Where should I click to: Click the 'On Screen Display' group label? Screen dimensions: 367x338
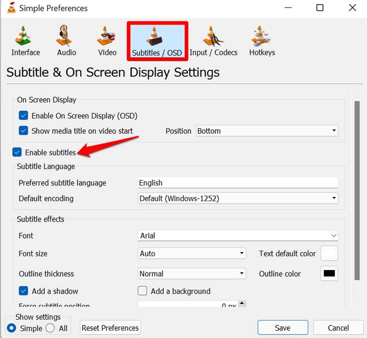(x=46, y=100)
